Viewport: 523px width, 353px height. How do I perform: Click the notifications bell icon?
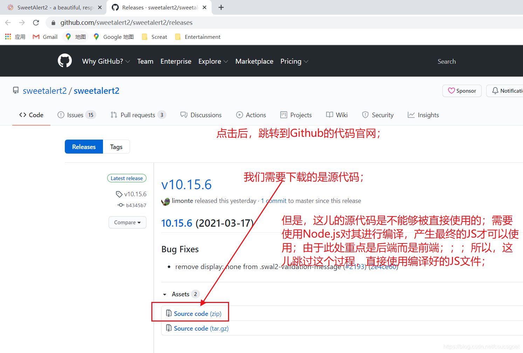coord(495,91)
